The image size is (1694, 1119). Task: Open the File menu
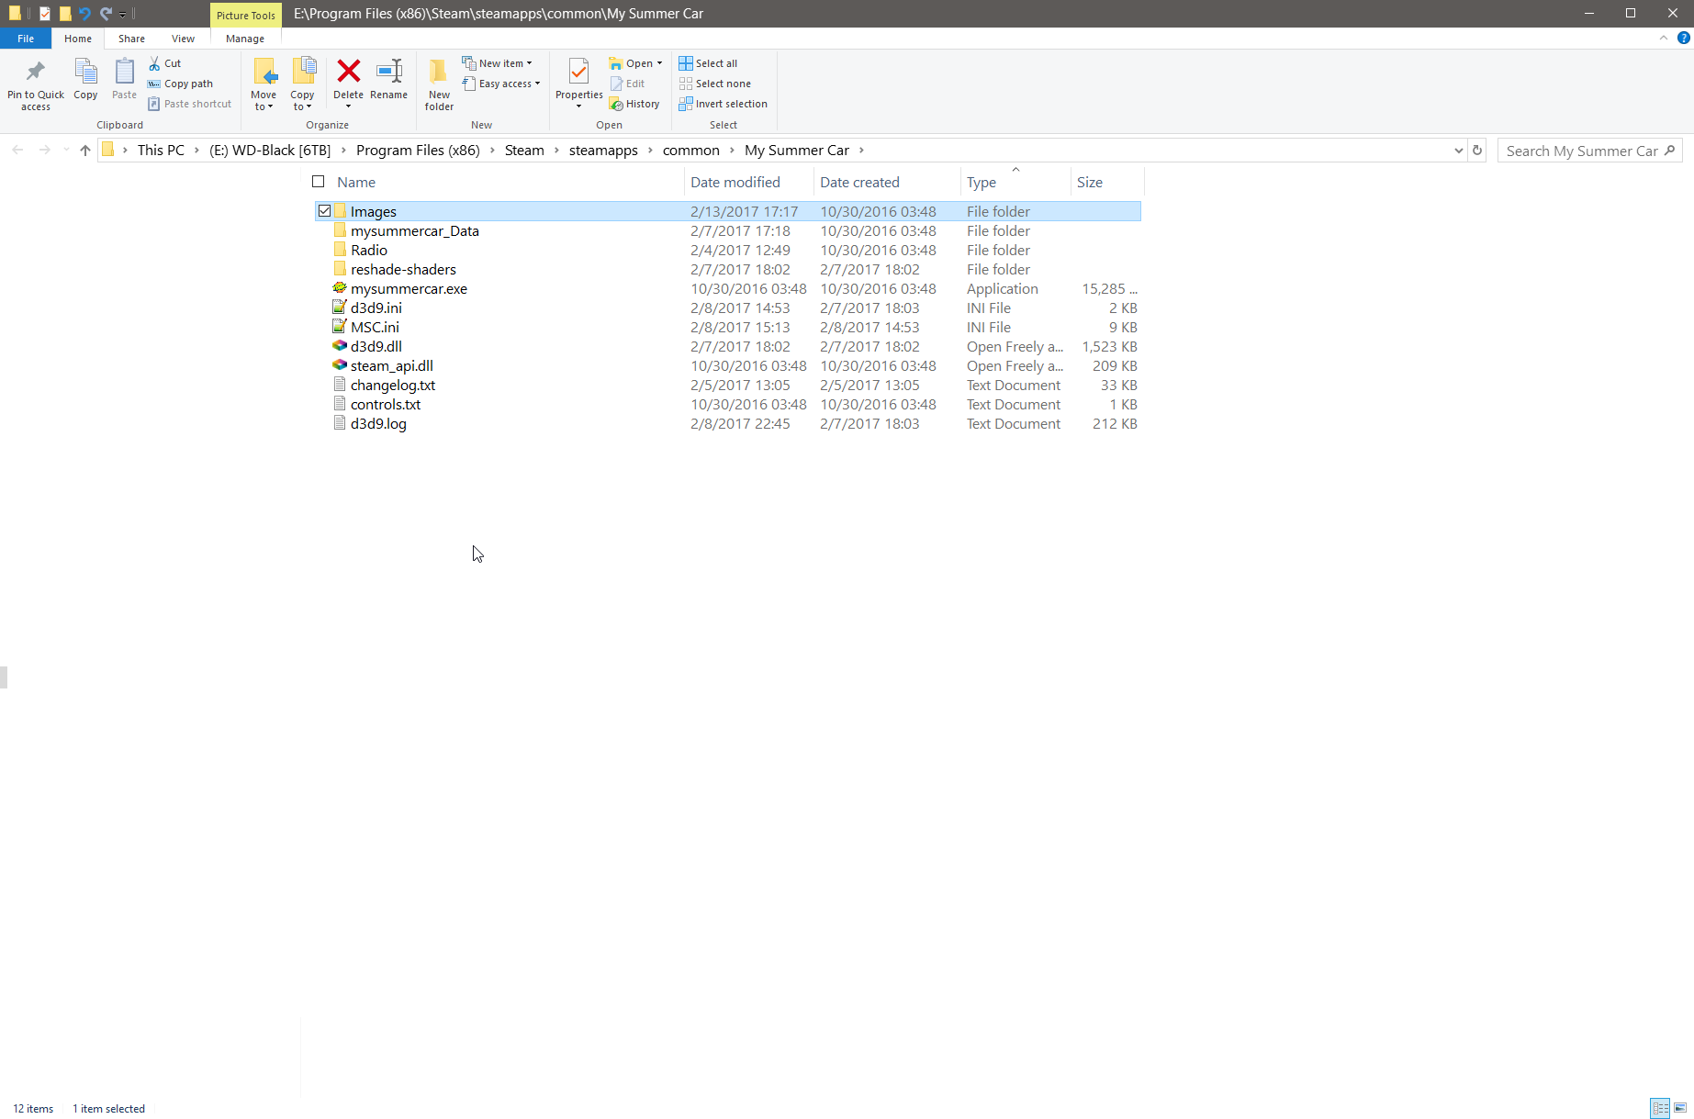26,39
